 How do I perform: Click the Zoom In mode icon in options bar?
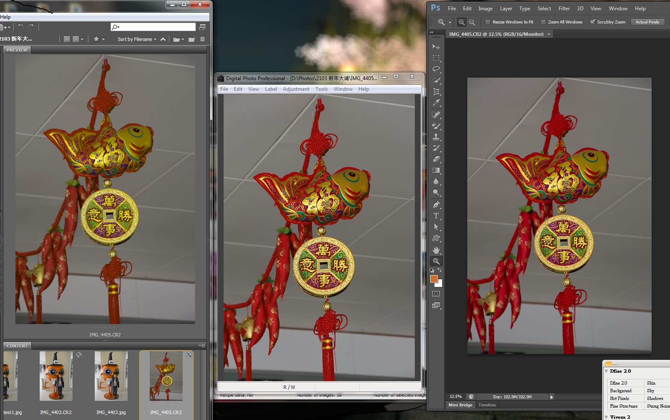[462, 22]
